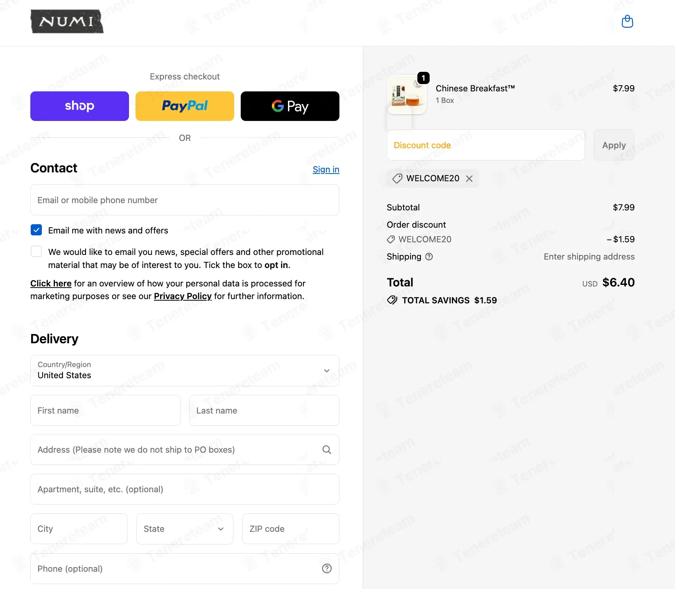675x589 pixels.
Task: Click the shipping help question mark icon
Action: (429, 256)
